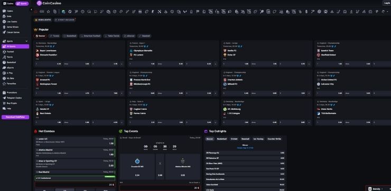Select the Event Builder tab

point(64,20)
